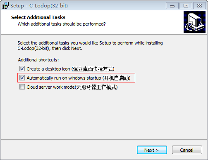
Task: Close the C-Lodop Setup window
Action: coord(199,6)
